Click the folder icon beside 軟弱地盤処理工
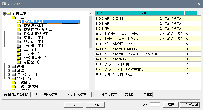This screenshot has width=203, height=110. coord(19,34)
